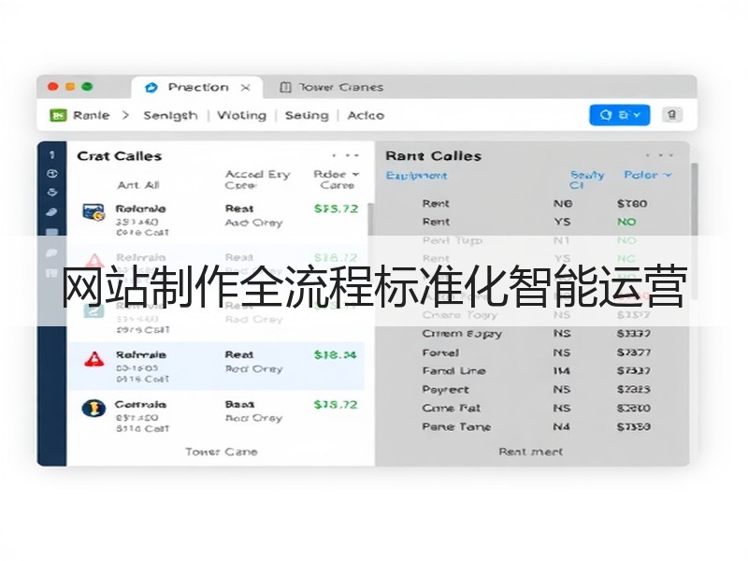Sort by the Ant All column
The height and width of the screenshot is (561, 748).
coord(138,185)
